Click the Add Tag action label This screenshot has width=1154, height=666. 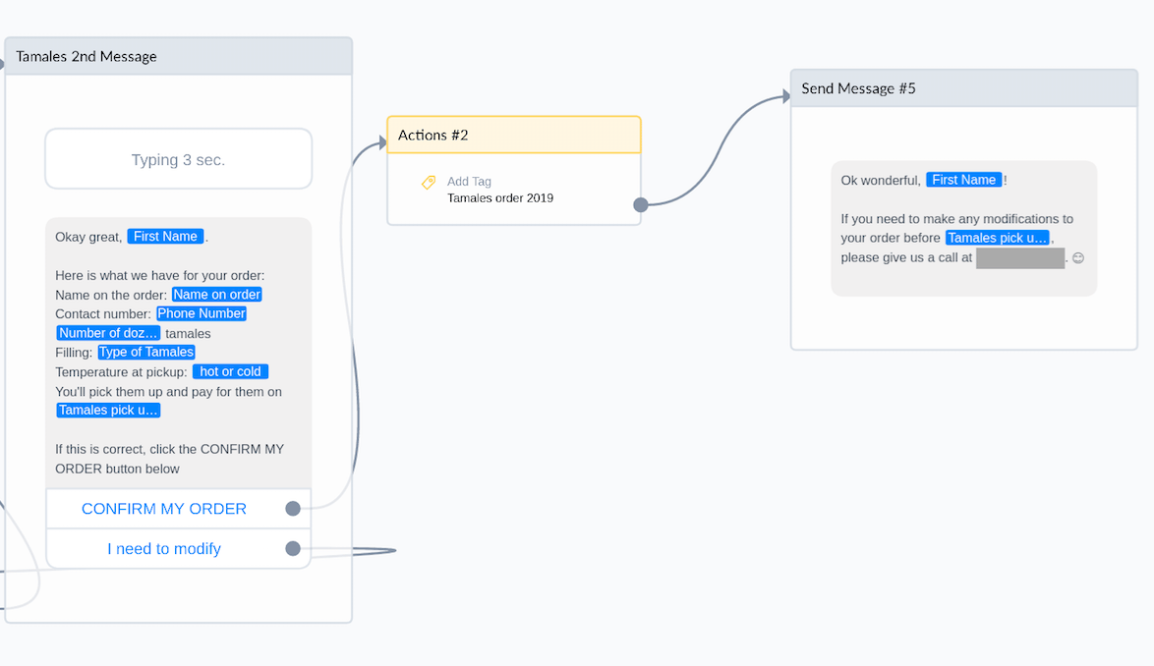[470, 182]
